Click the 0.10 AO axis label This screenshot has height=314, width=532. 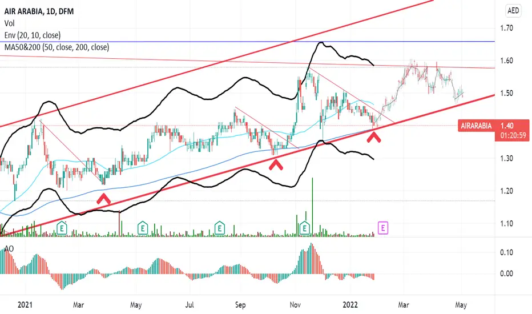[x=506, y=252]
